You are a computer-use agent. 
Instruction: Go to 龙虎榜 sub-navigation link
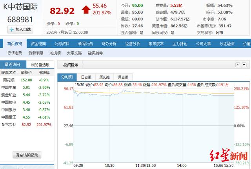pyautogui.click(x=55, y=53)
